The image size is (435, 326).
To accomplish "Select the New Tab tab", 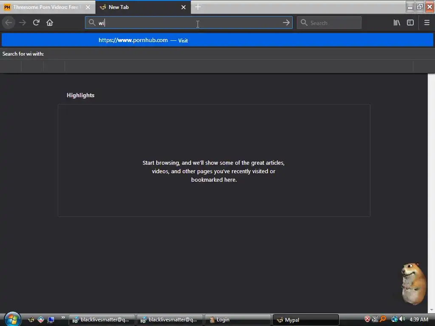I will (143, 7).
